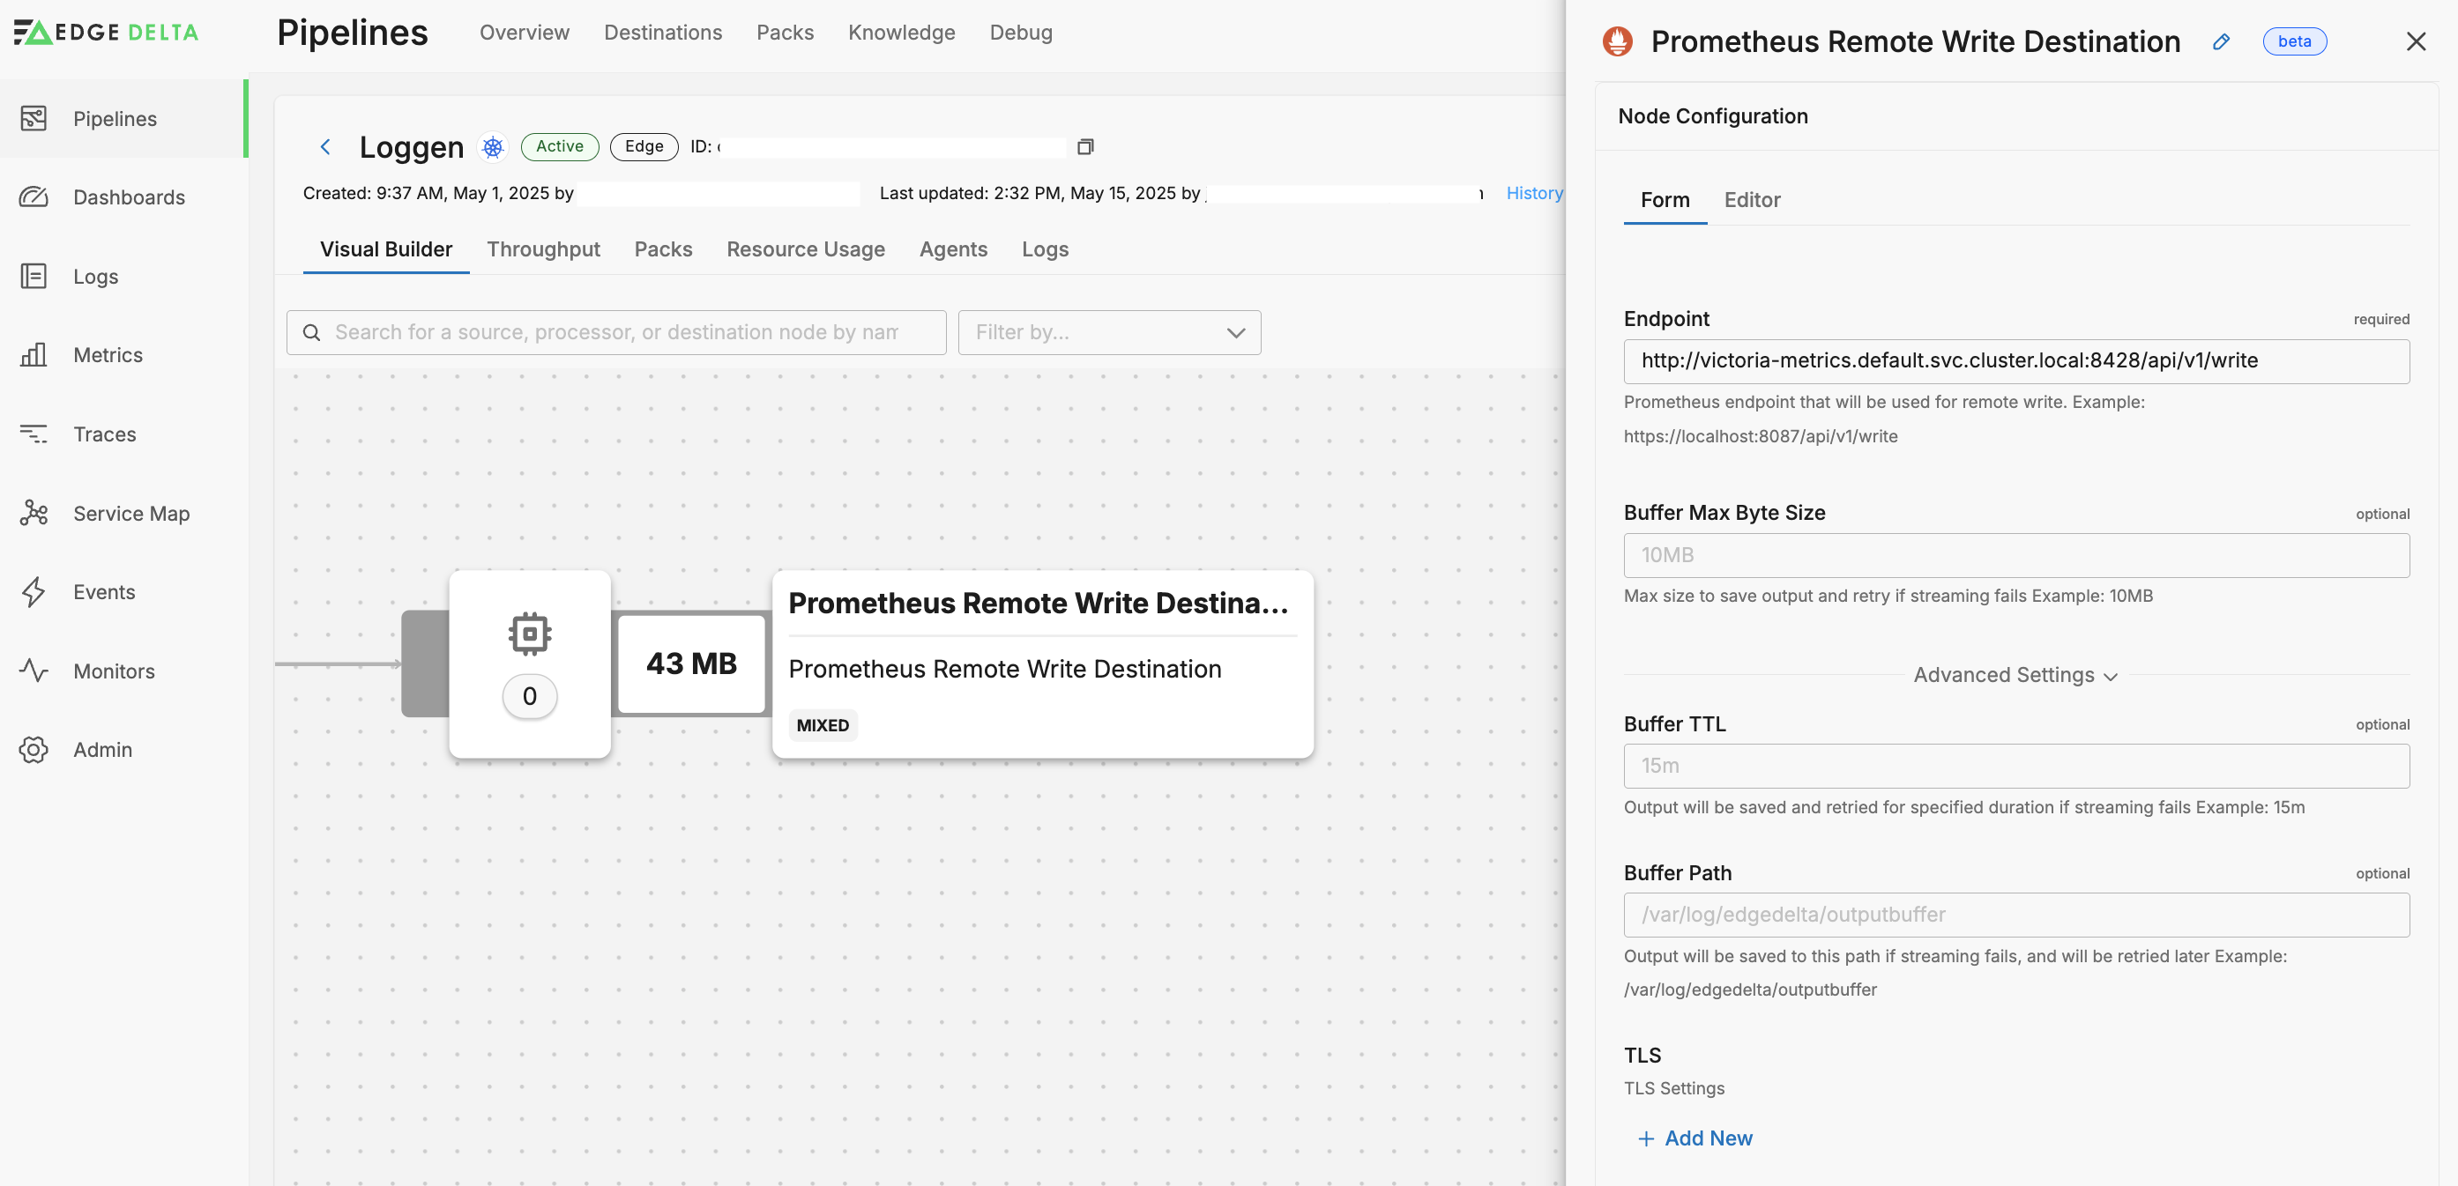Select the Resource Usage tab
This screenshot has height=1186, width=2458.
pos(805,248)
